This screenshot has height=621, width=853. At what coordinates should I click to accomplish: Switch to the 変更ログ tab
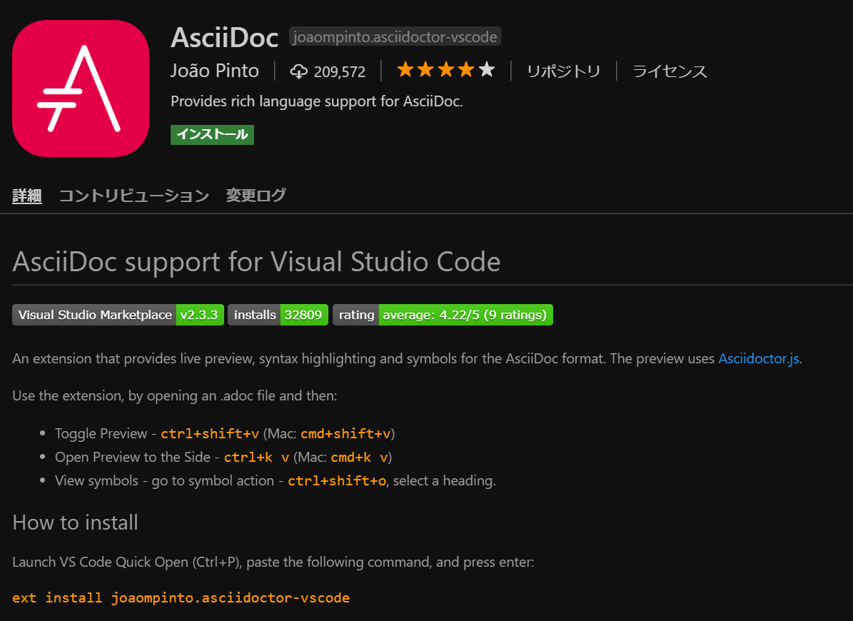(256, 195)
